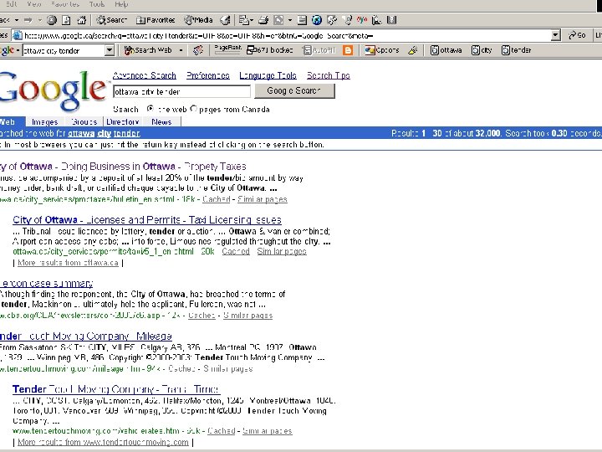Switch to the Directory tab
The width and height of the screenshot is (602, 452).
tap(122, 122)
